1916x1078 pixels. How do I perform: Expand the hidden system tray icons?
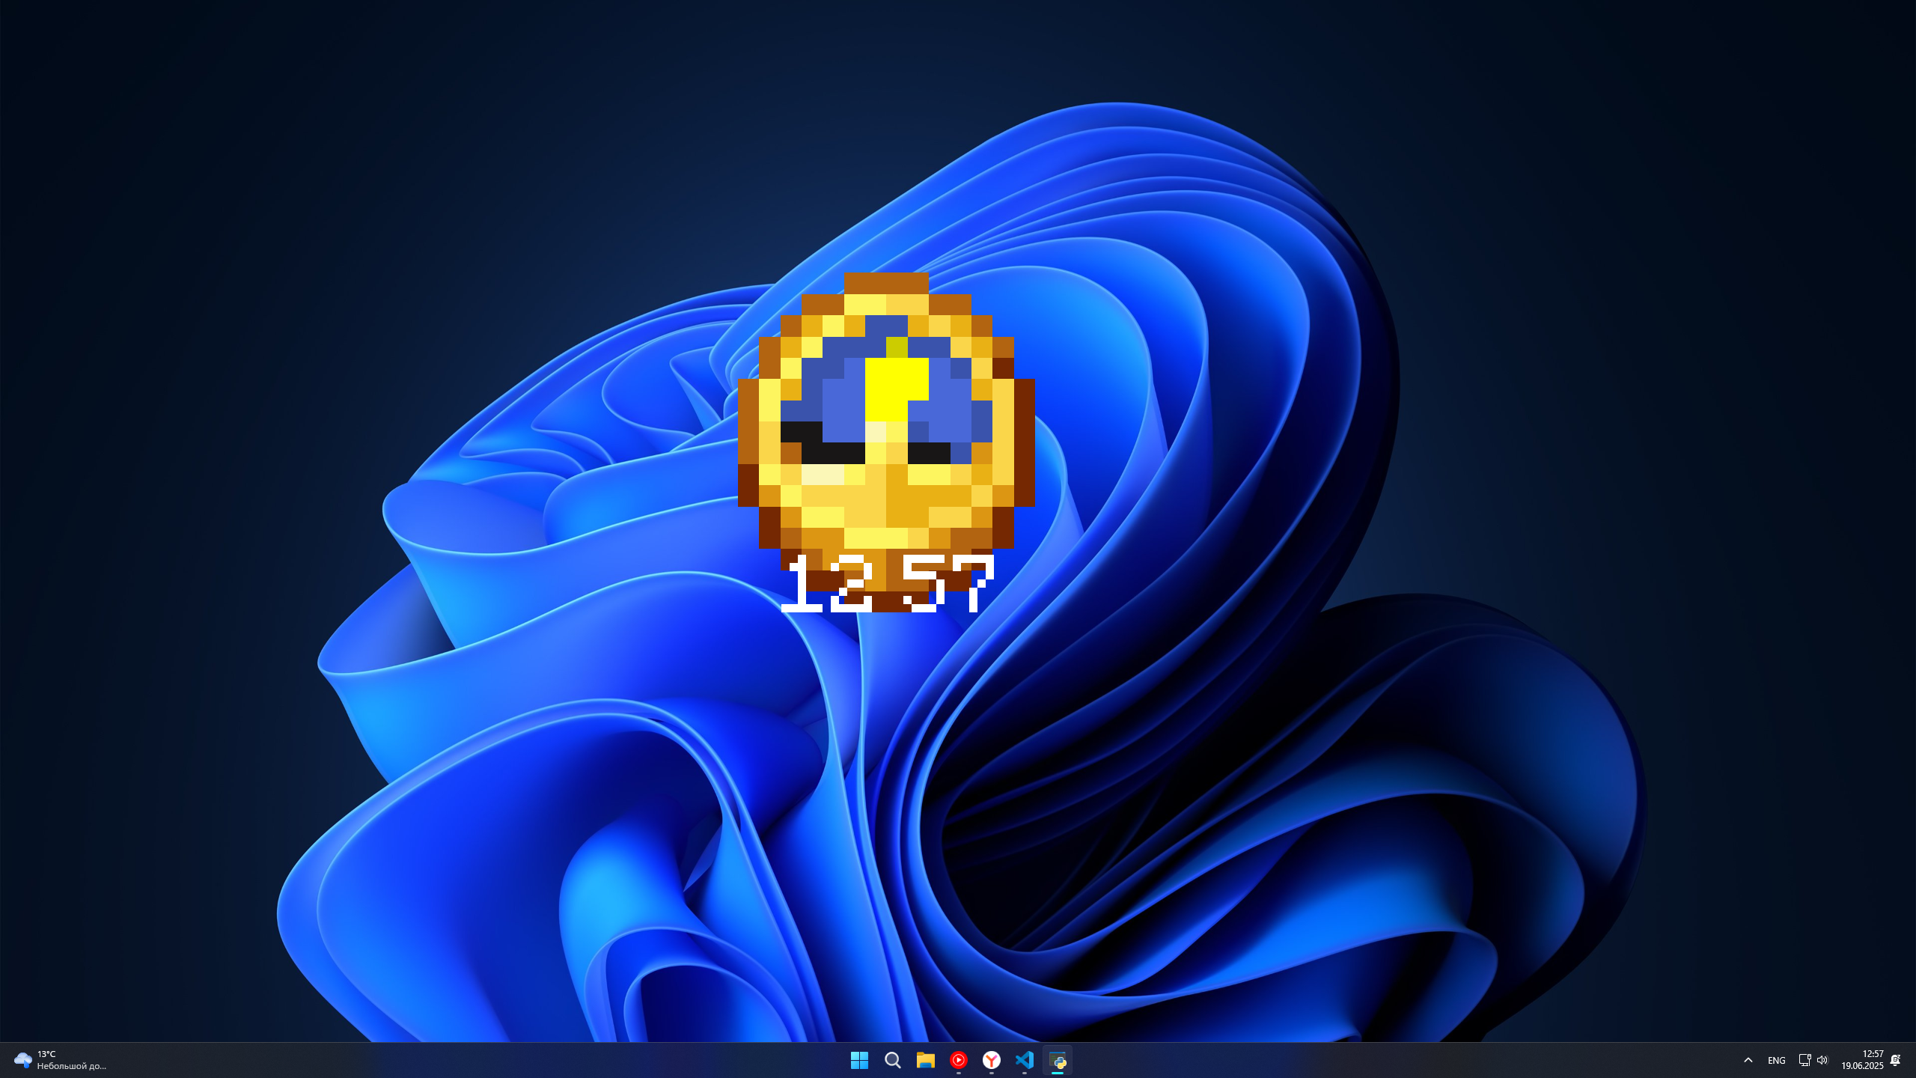tap(1748, 1060)
